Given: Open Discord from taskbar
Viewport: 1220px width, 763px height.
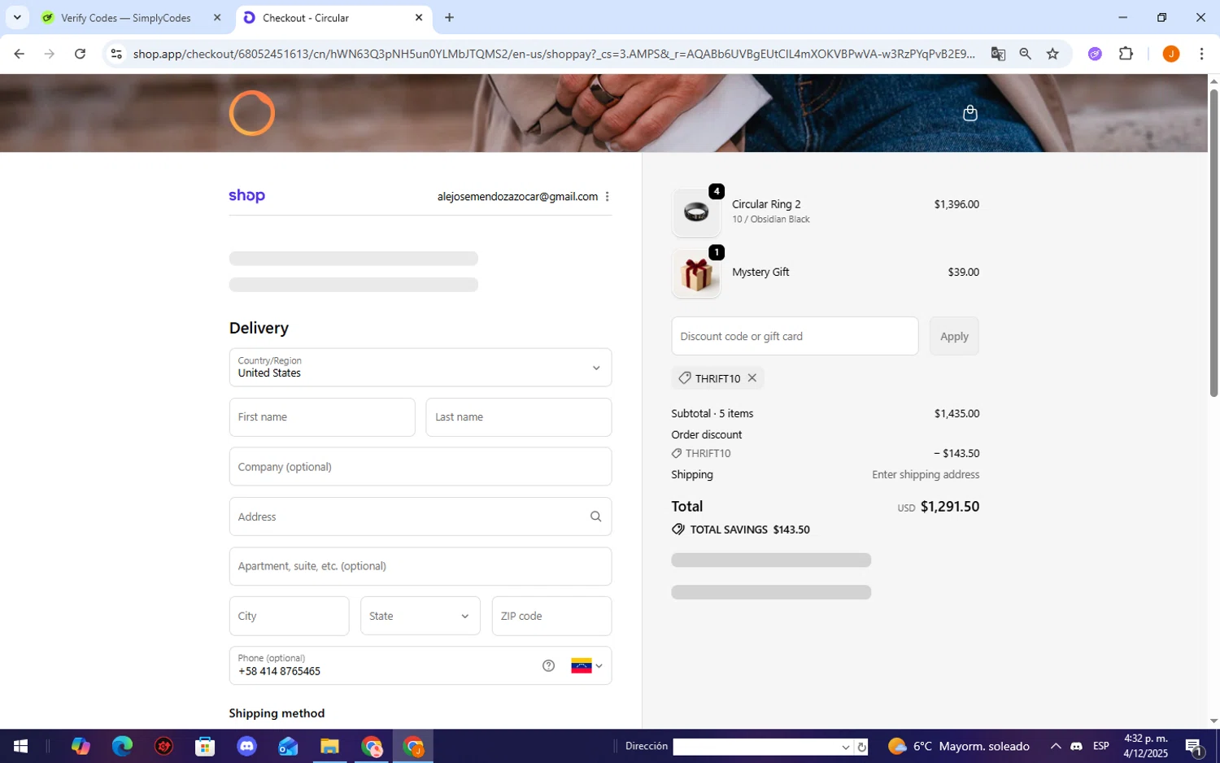Looking at the screenshot, I should (246, 746).
